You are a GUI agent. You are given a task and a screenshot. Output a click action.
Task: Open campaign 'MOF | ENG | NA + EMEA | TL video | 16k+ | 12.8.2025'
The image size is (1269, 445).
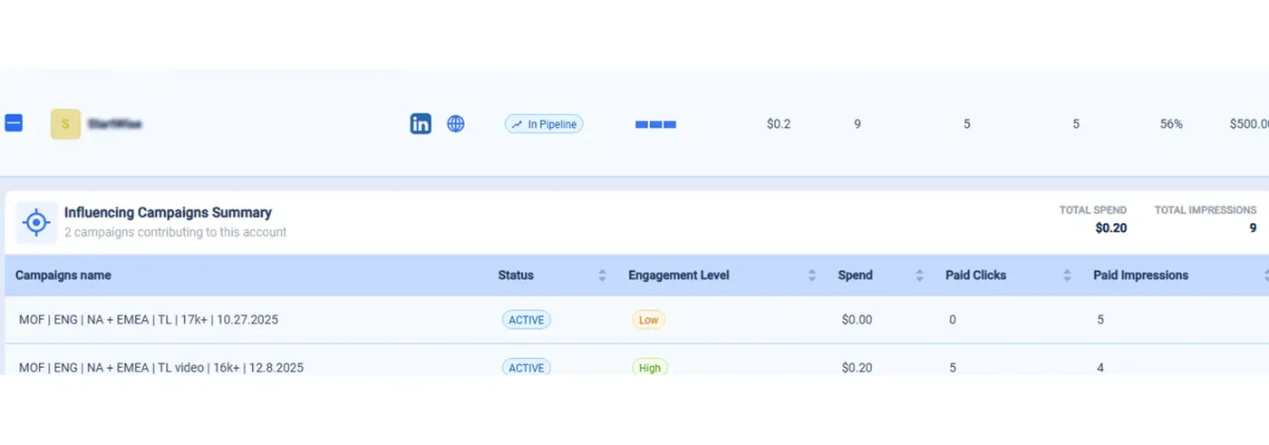pos(161,368)
